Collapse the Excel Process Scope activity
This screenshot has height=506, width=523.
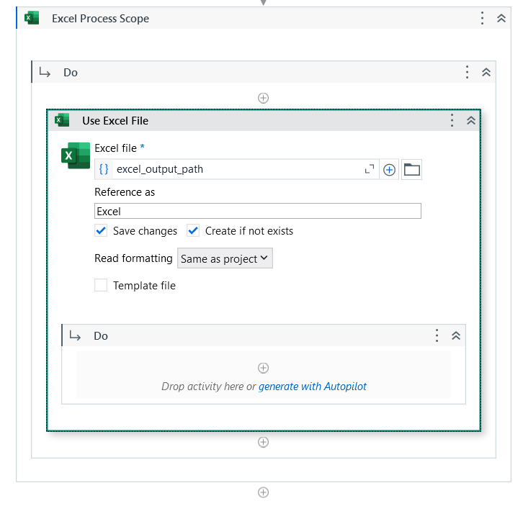pos(501,18)
